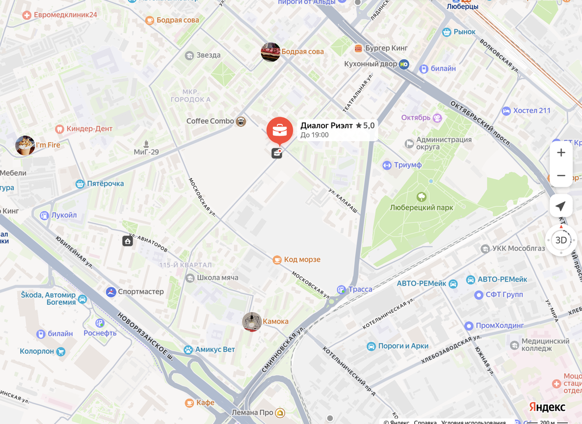Click the Люберецкий парк tree icon

(421, 196)
